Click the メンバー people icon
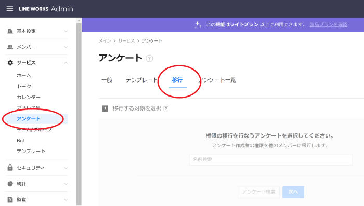The width and height of the screenshot is (364, 206). tap(10, 47)
